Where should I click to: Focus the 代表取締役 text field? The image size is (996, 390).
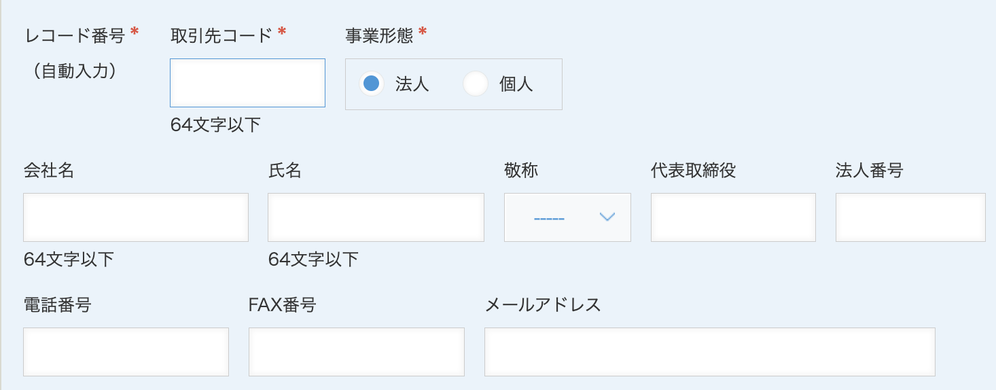click(733, 217)
